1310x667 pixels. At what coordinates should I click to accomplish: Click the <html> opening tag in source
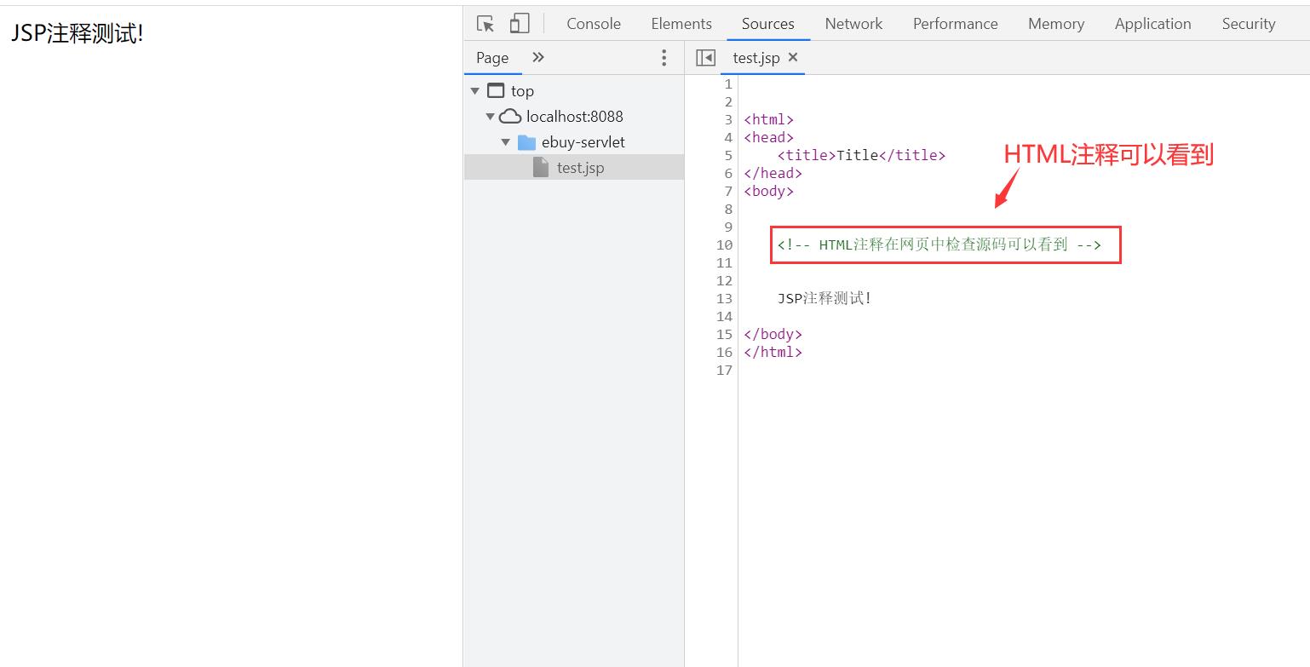[x=768, y=120]
